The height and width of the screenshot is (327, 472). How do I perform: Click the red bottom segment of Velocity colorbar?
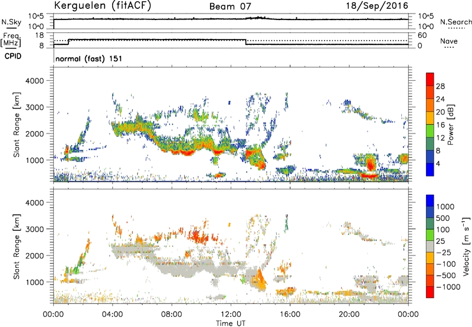pos(430,292)
